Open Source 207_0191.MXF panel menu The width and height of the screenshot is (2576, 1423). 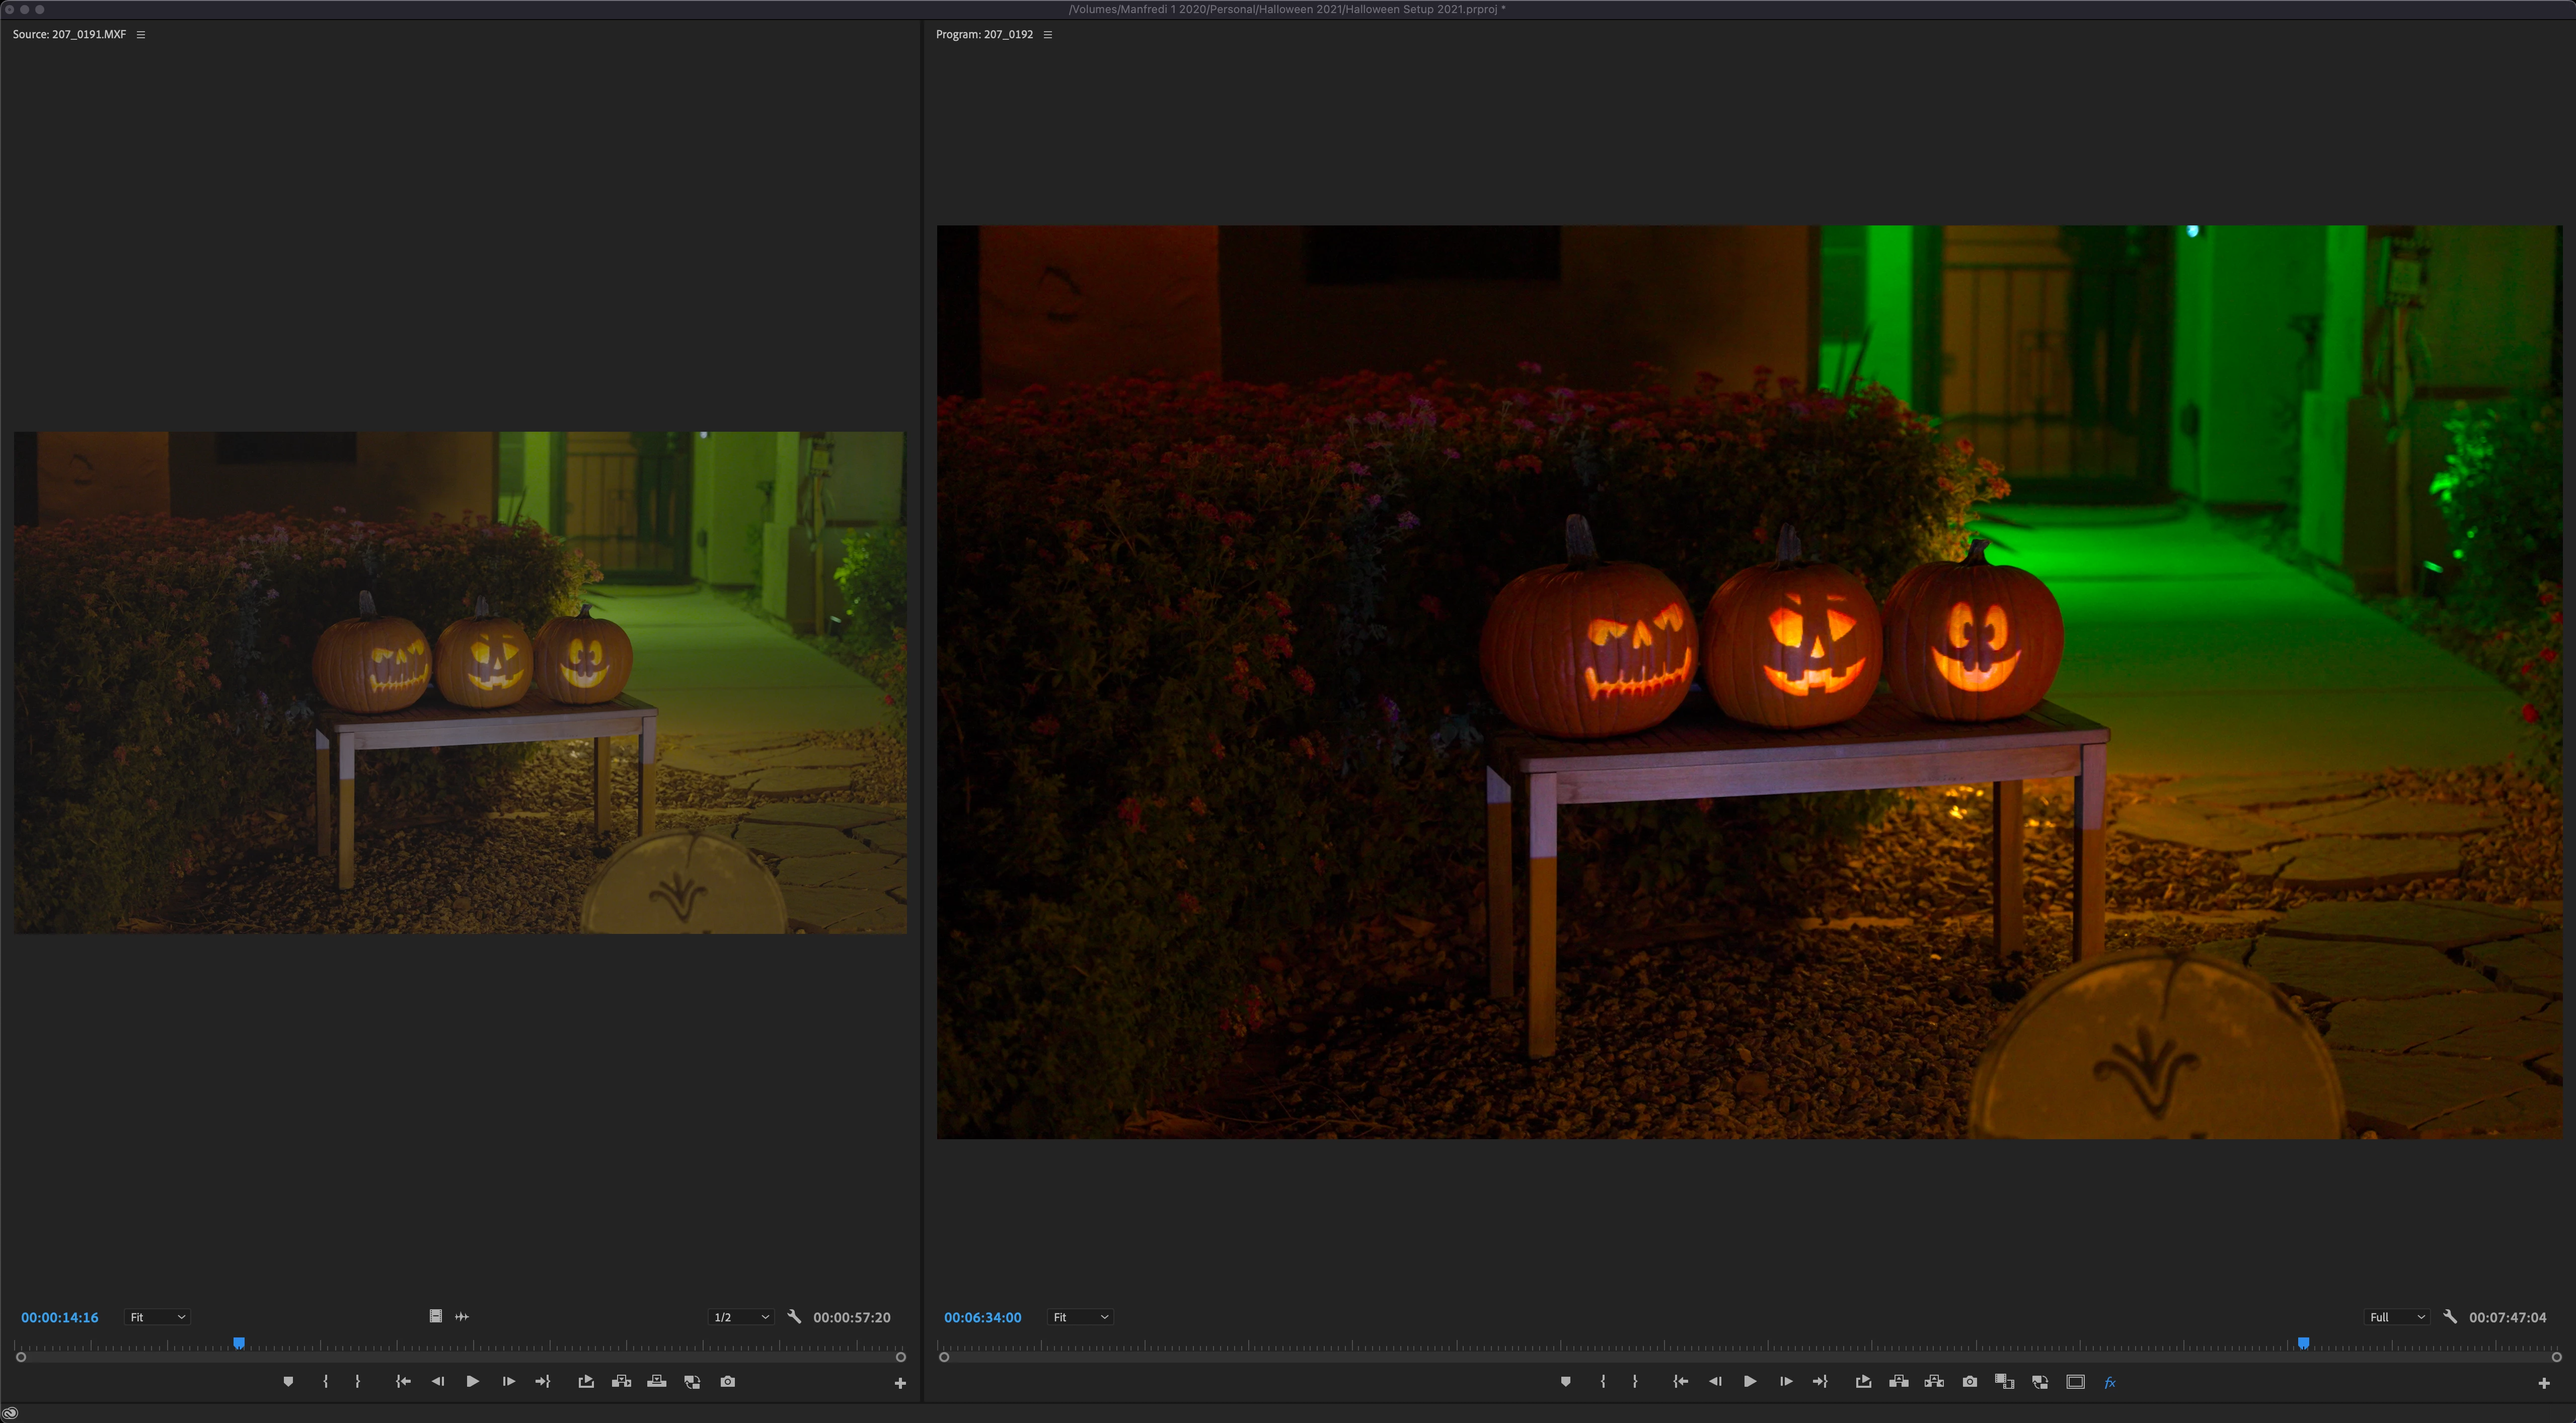tap(141, 34)
